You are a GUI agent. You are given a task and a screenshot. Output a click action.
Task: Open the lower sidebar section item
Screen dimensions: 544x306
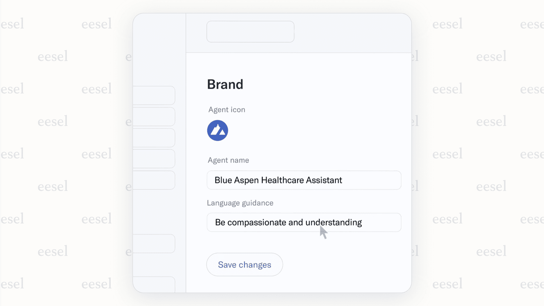click(x=155, y=244)
